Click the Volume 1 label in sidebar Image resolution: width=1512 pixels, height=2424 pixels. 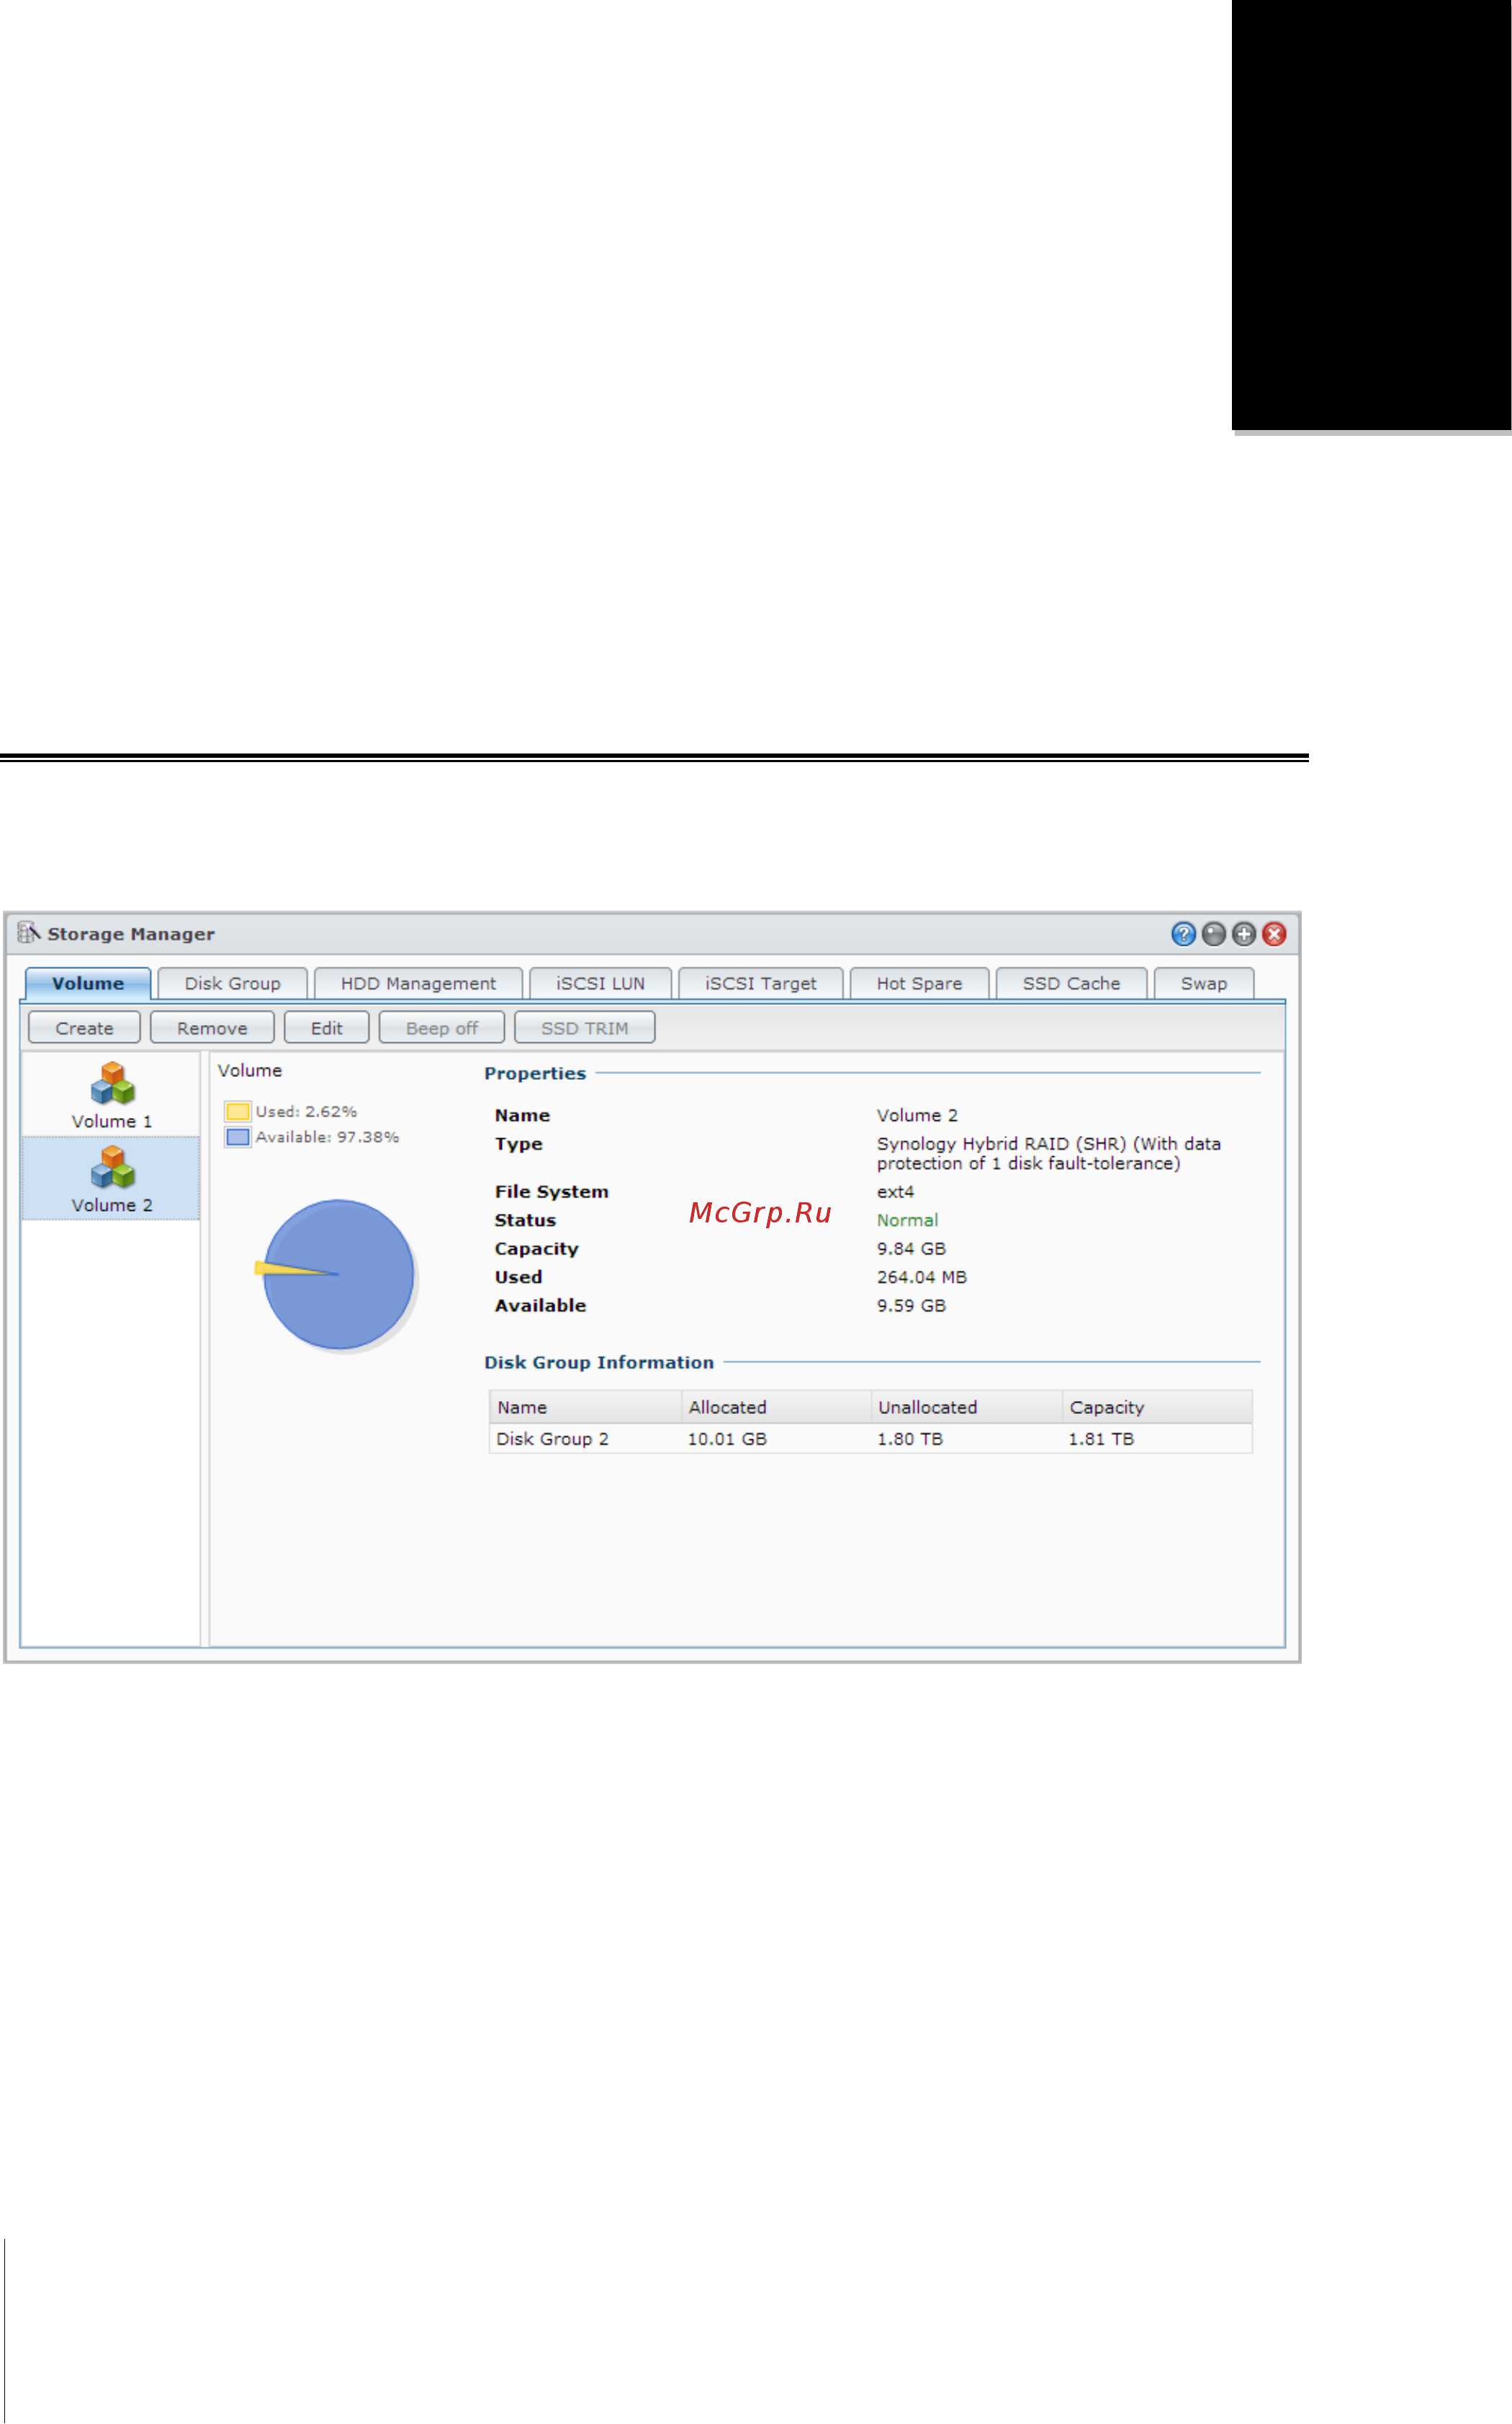[x=112, y=1122]
